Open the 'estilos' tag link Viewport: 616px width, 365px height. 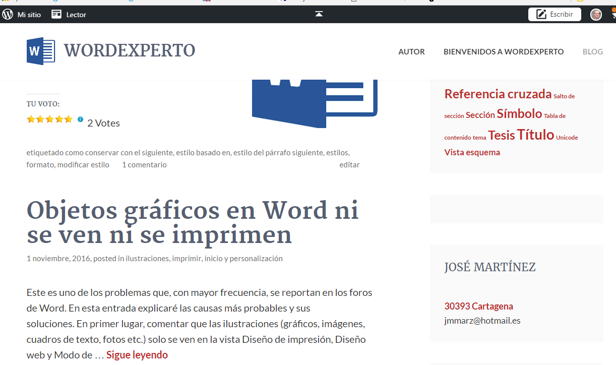pyautogui.click(x=337, y=152)
